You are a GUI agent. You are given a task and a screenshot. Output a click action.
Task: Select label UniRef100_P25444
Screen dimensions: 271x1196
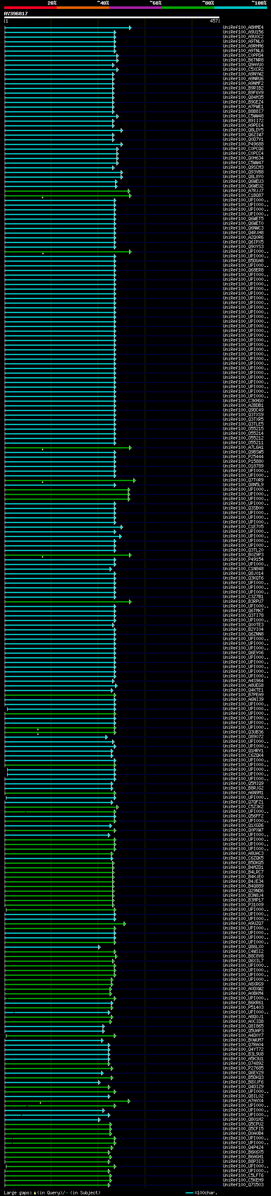pyautogui.click(x=243, y=457)
